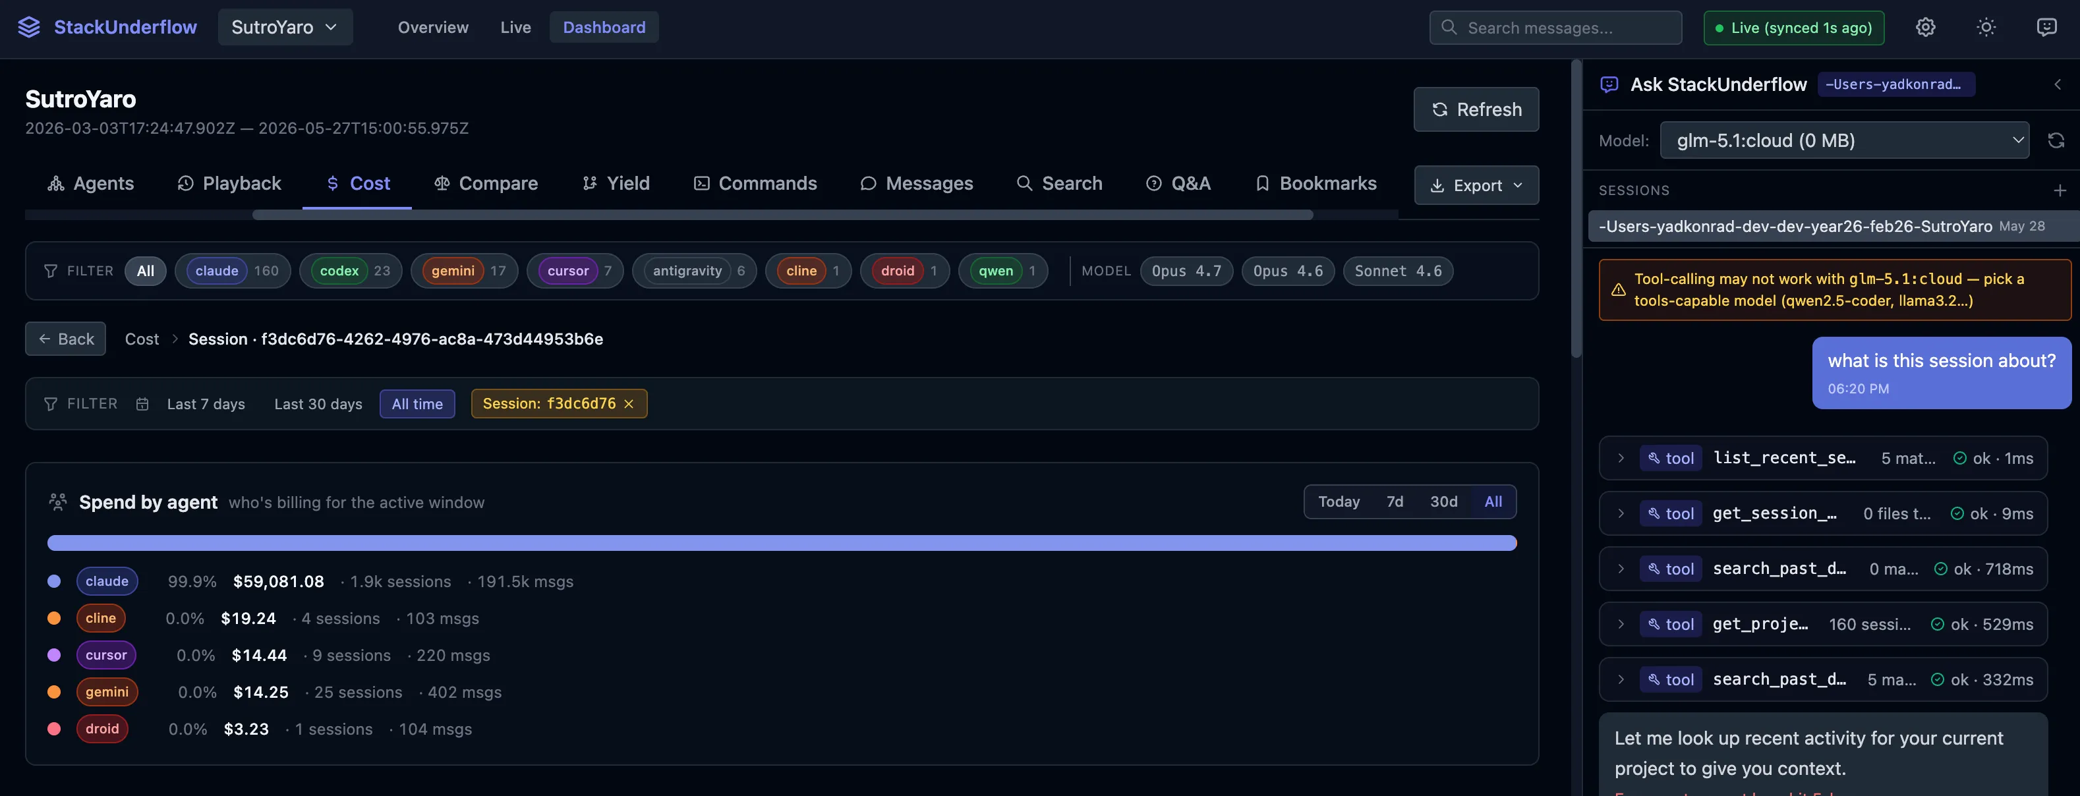
Task: Expand the search_past_d… 718ms tool row
Action: click(1823, 569)
